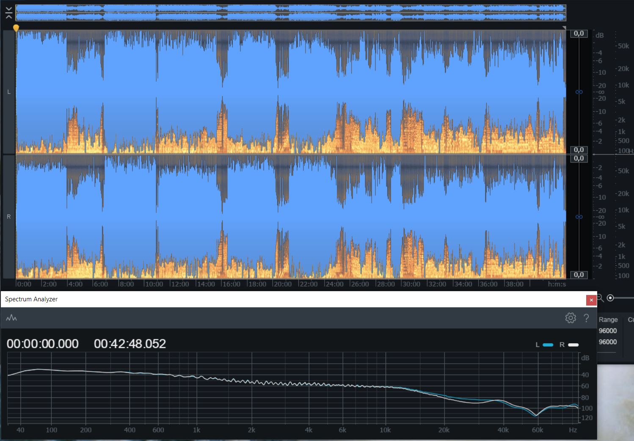Click the Range column header
The image size is (634, 441).
(608, 320)
